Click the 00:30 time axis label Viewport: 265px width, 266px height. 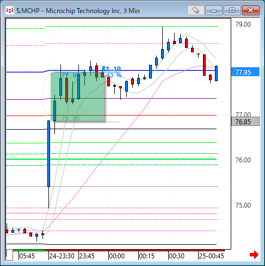177,256
